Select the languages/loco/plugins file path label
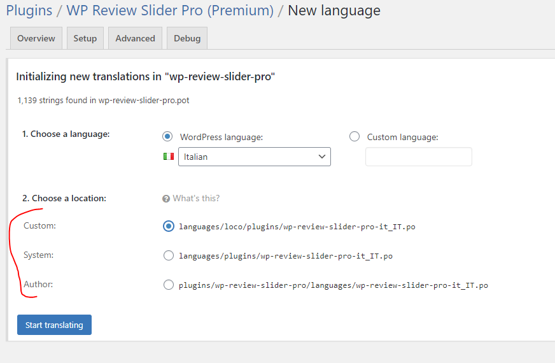This screenshot has height=363, width=555. 297,227
